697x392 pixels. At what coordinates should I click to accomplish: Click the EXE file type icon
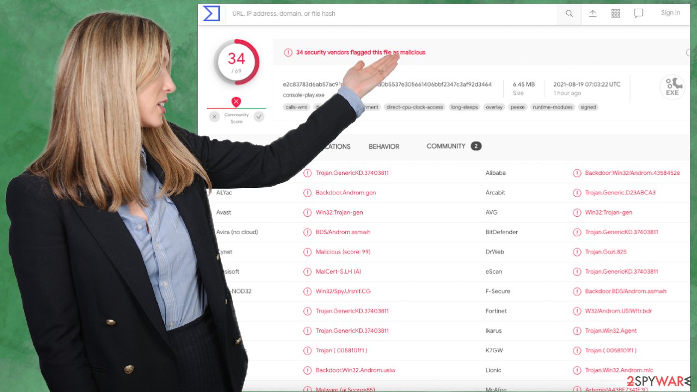point(672,87)
